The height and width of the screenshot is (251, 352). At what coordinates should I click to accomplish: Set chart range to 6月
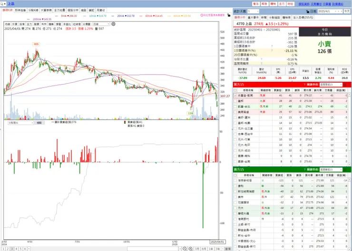204,249
